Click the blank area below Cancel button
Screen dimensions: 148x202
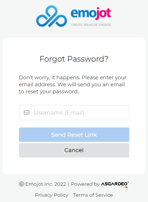[74, 166]
